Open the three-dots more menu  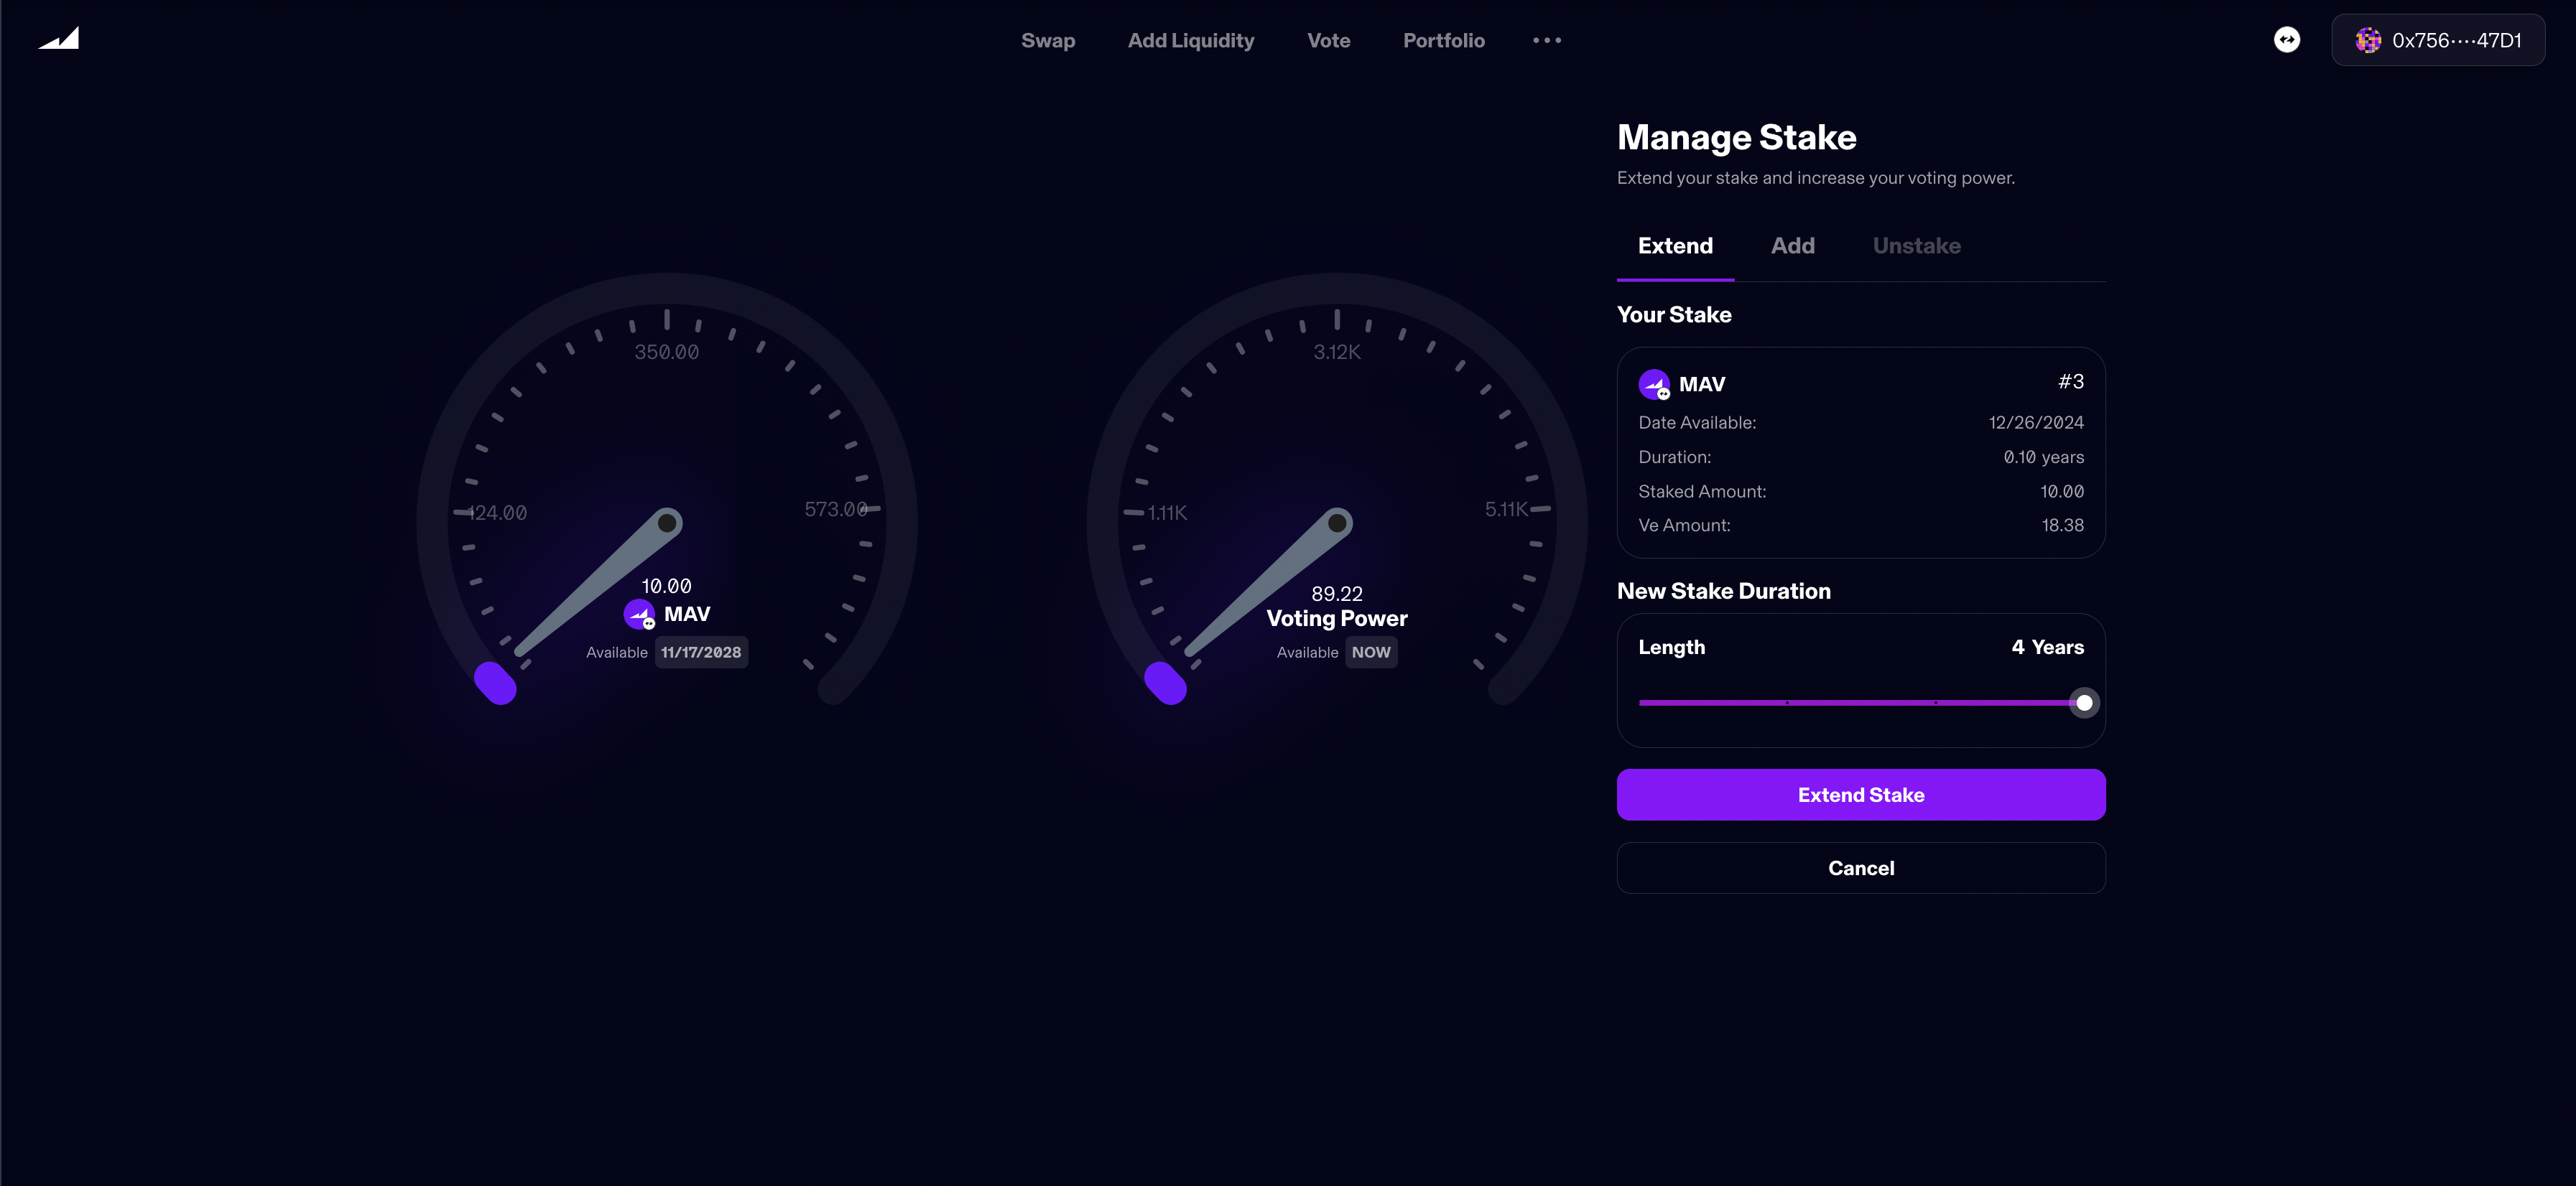tap(1546, 41)
